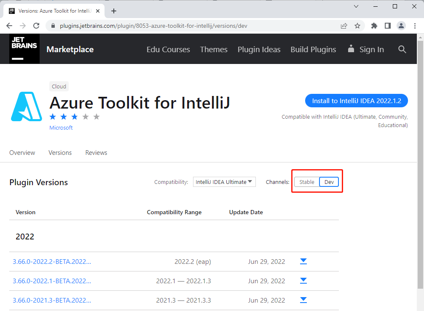This screenshot has width=424, height=311.
Task: Click the Azure Toolkit plugin logo
Action: [x=27, y=106]
